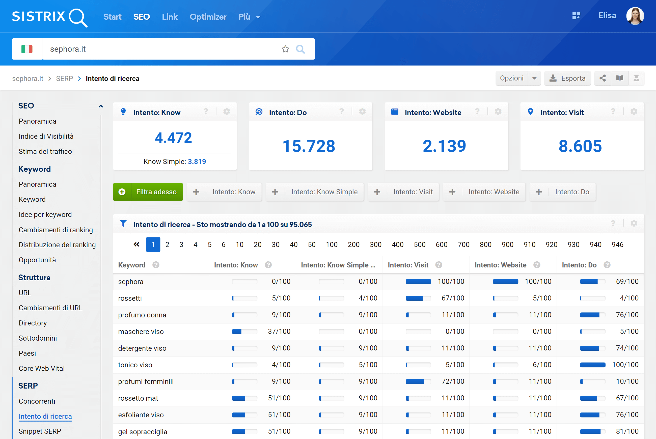Go to results page 100

coord(332,244)
